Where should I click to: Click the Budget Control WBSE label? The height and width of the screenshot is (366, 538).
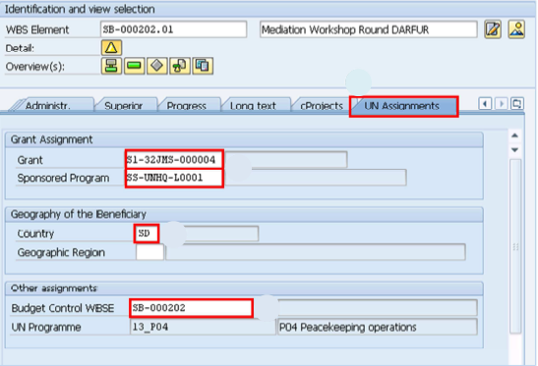(63, 308)
